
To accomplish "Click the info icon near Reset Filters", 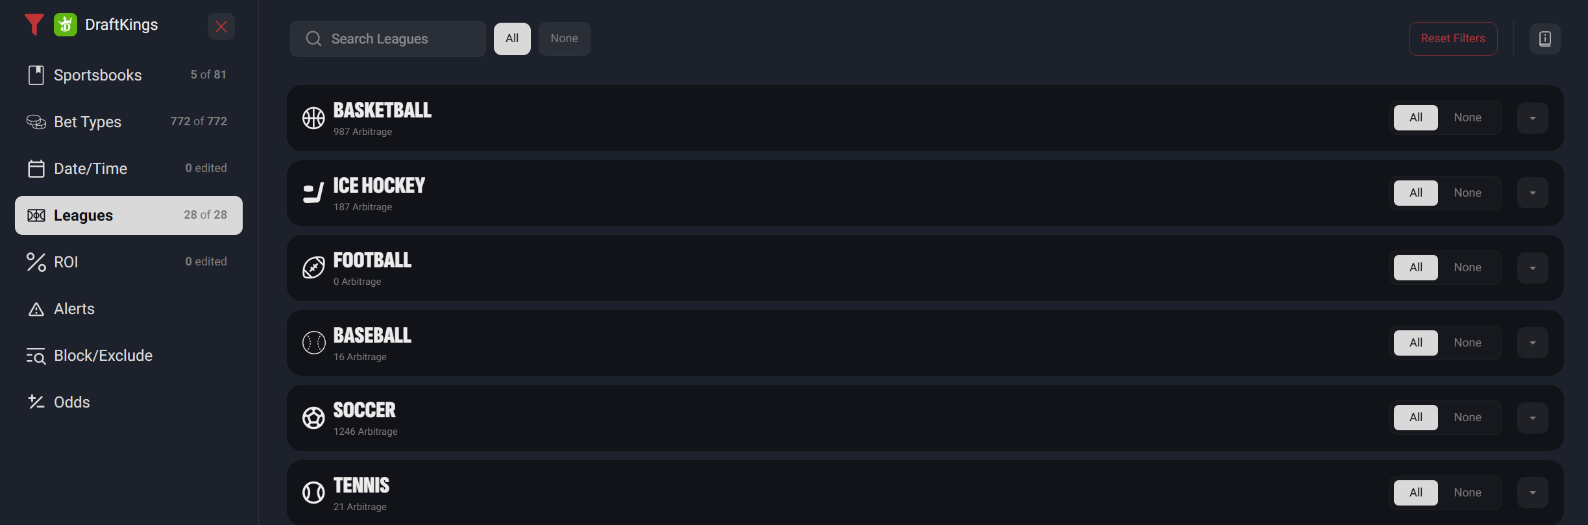I will pyautogui.click(x=1545, y=38).
